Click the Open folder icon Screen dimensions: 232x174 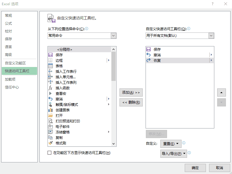click(50, 115)
